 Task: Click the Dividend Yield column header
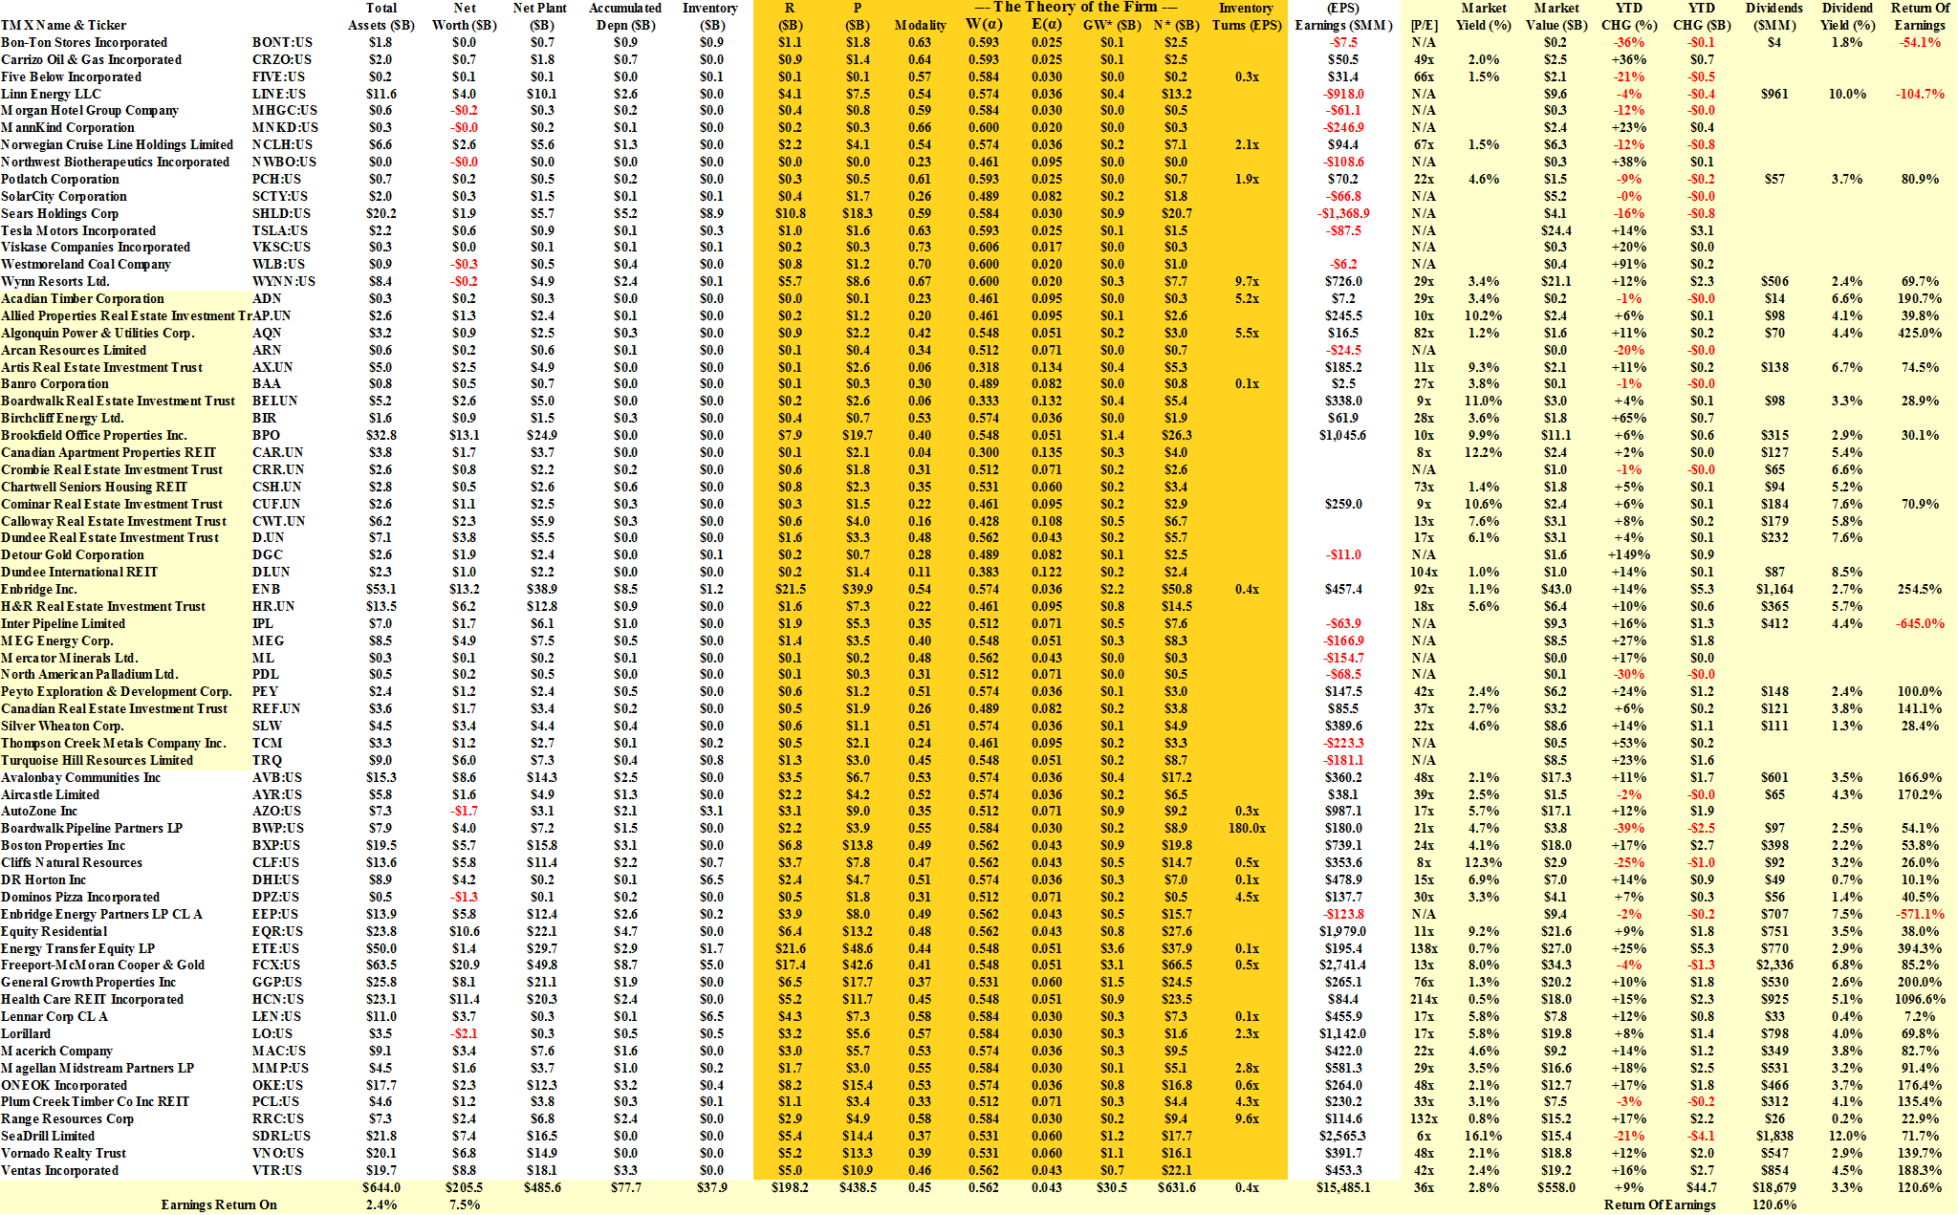(x=1847, y=16)
